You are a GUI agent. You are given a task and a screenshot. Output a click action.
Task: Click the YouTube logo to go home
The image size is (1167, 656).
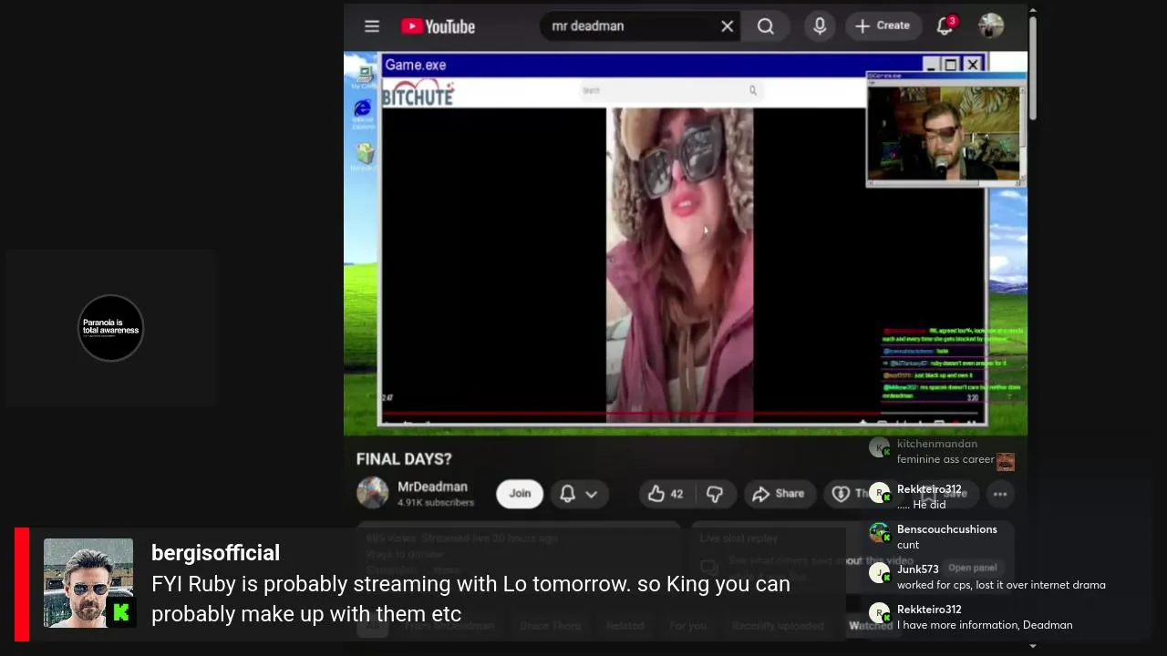click(439, 26)
